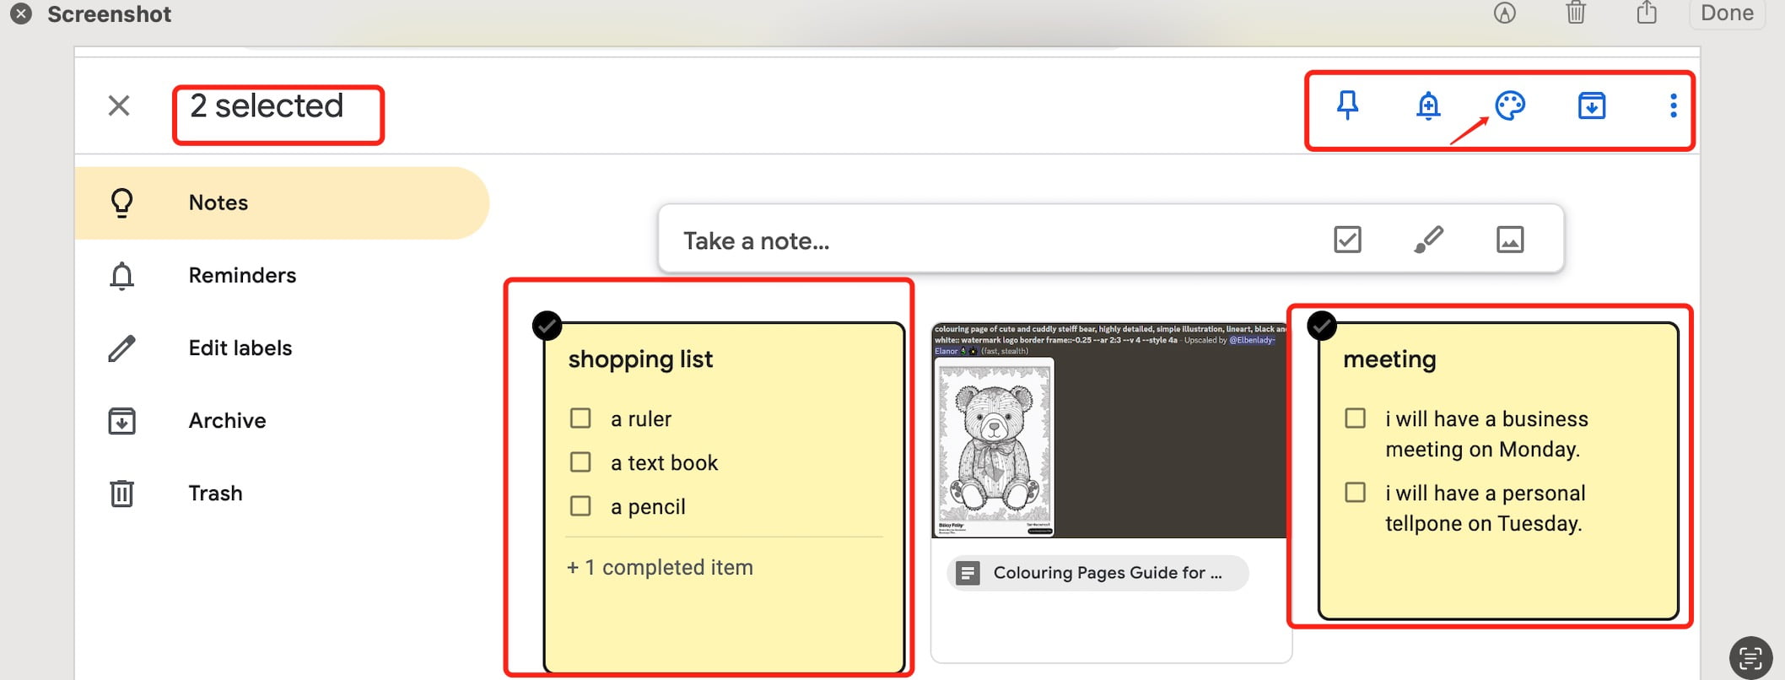The image size is (1785, 680).
Task: Click the '2 selected' label
Action: pyautogui.click(x=267, y=106)
